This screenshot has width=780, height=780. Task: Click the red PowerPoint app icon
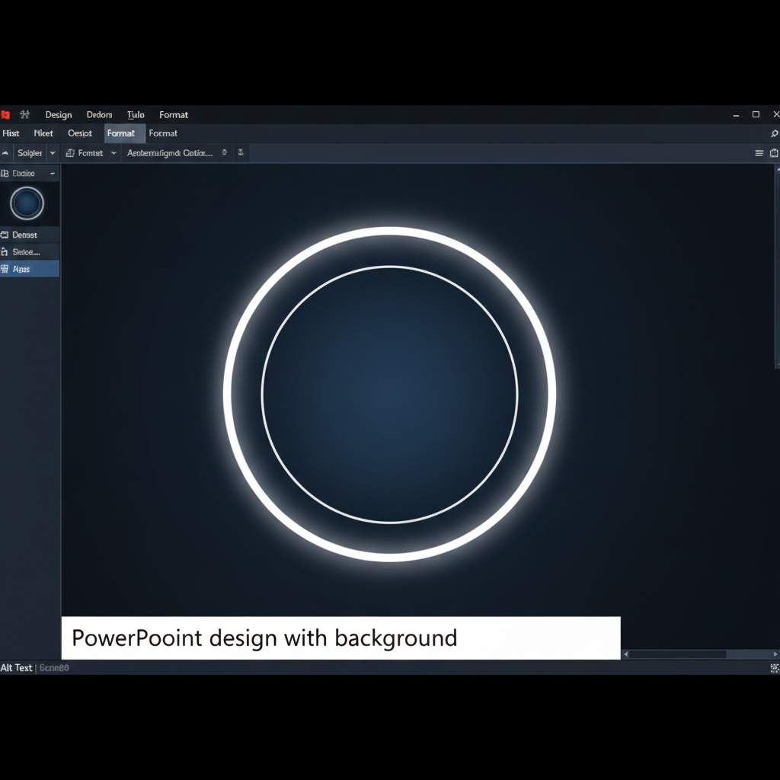tap(5, 114)
